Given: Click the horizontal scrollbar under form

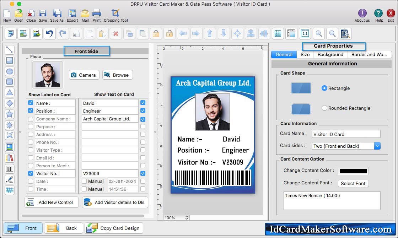Looking at the screenshot, I should [x=83, y=216].
